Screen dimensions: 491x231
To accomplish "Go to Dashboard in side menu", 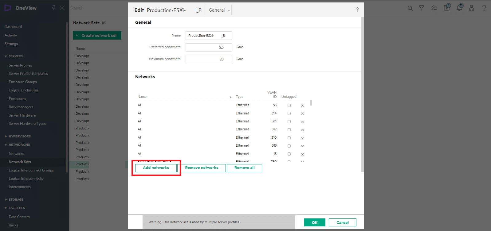I will pos(13,27).
